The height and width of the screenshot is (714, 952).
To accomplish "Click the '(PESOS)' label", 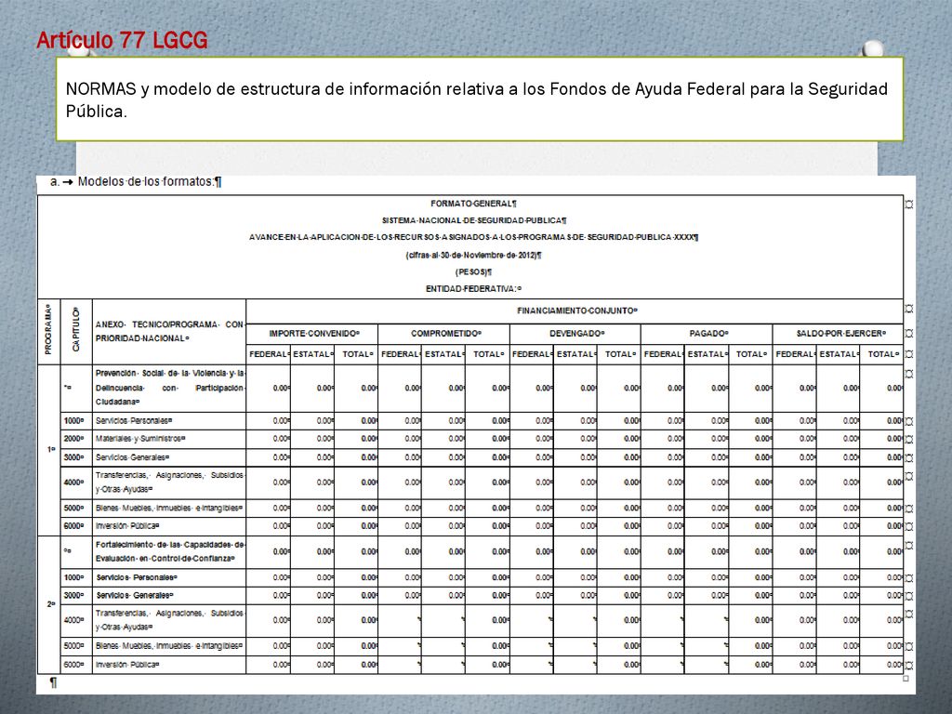I will [x=473, y=272].
